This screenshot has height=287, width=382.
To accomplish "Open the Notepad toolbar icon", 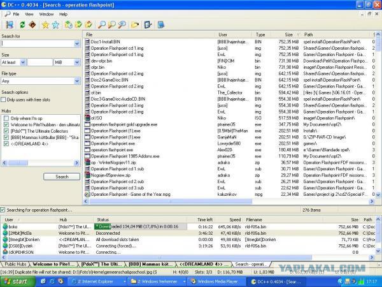I will click(x=161, y=25).
